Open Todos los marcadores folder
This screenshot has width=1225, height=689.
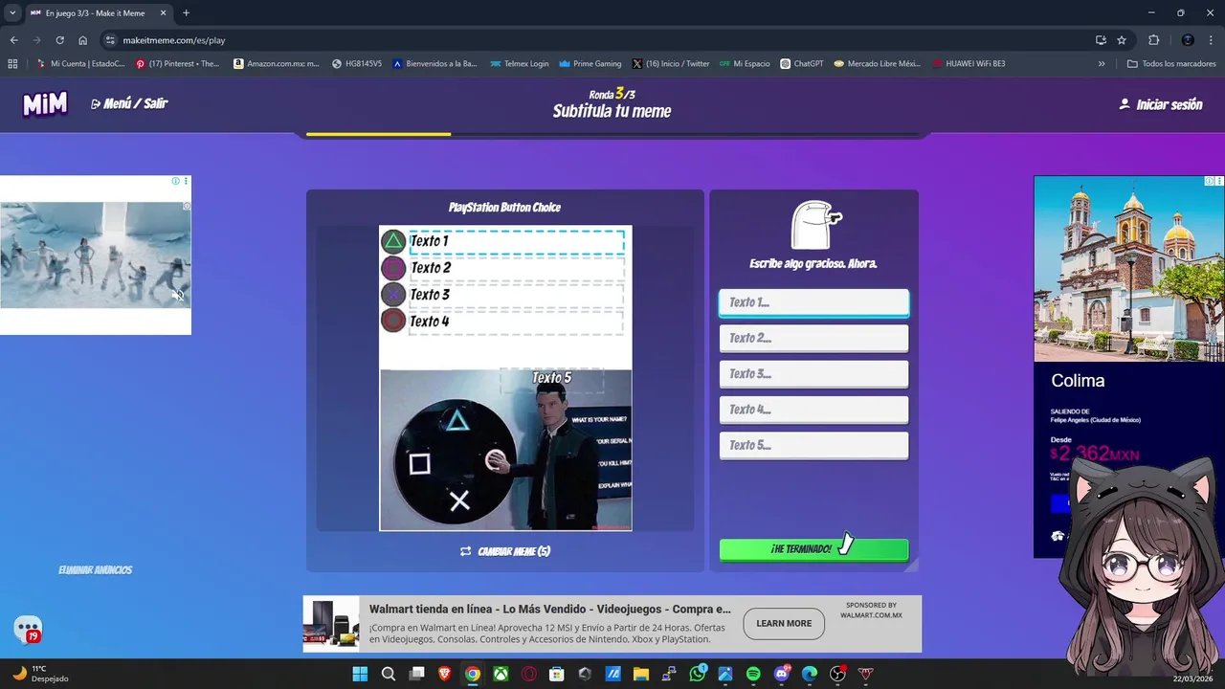tap(1171, 64)
